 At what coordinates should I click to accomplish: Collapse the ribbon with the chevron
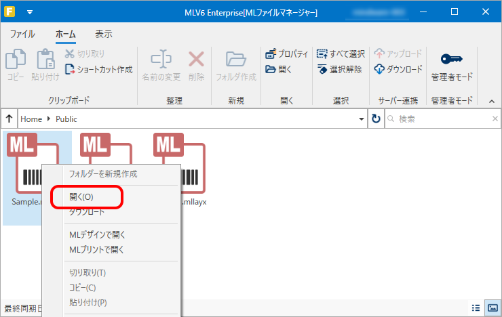point(492,102)
